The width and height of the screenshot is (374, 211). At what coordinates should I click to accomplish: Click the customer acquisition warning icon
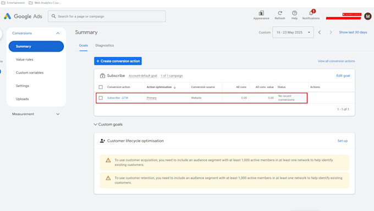[108, 160]
